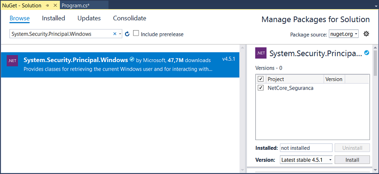Click verified badge beside details title
The image size is (379, 174).
367,53
